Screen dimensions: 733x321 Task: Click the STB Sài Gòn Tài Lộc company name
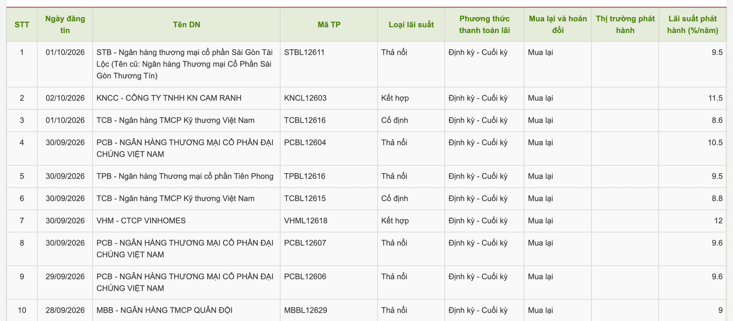click(185, 64)
